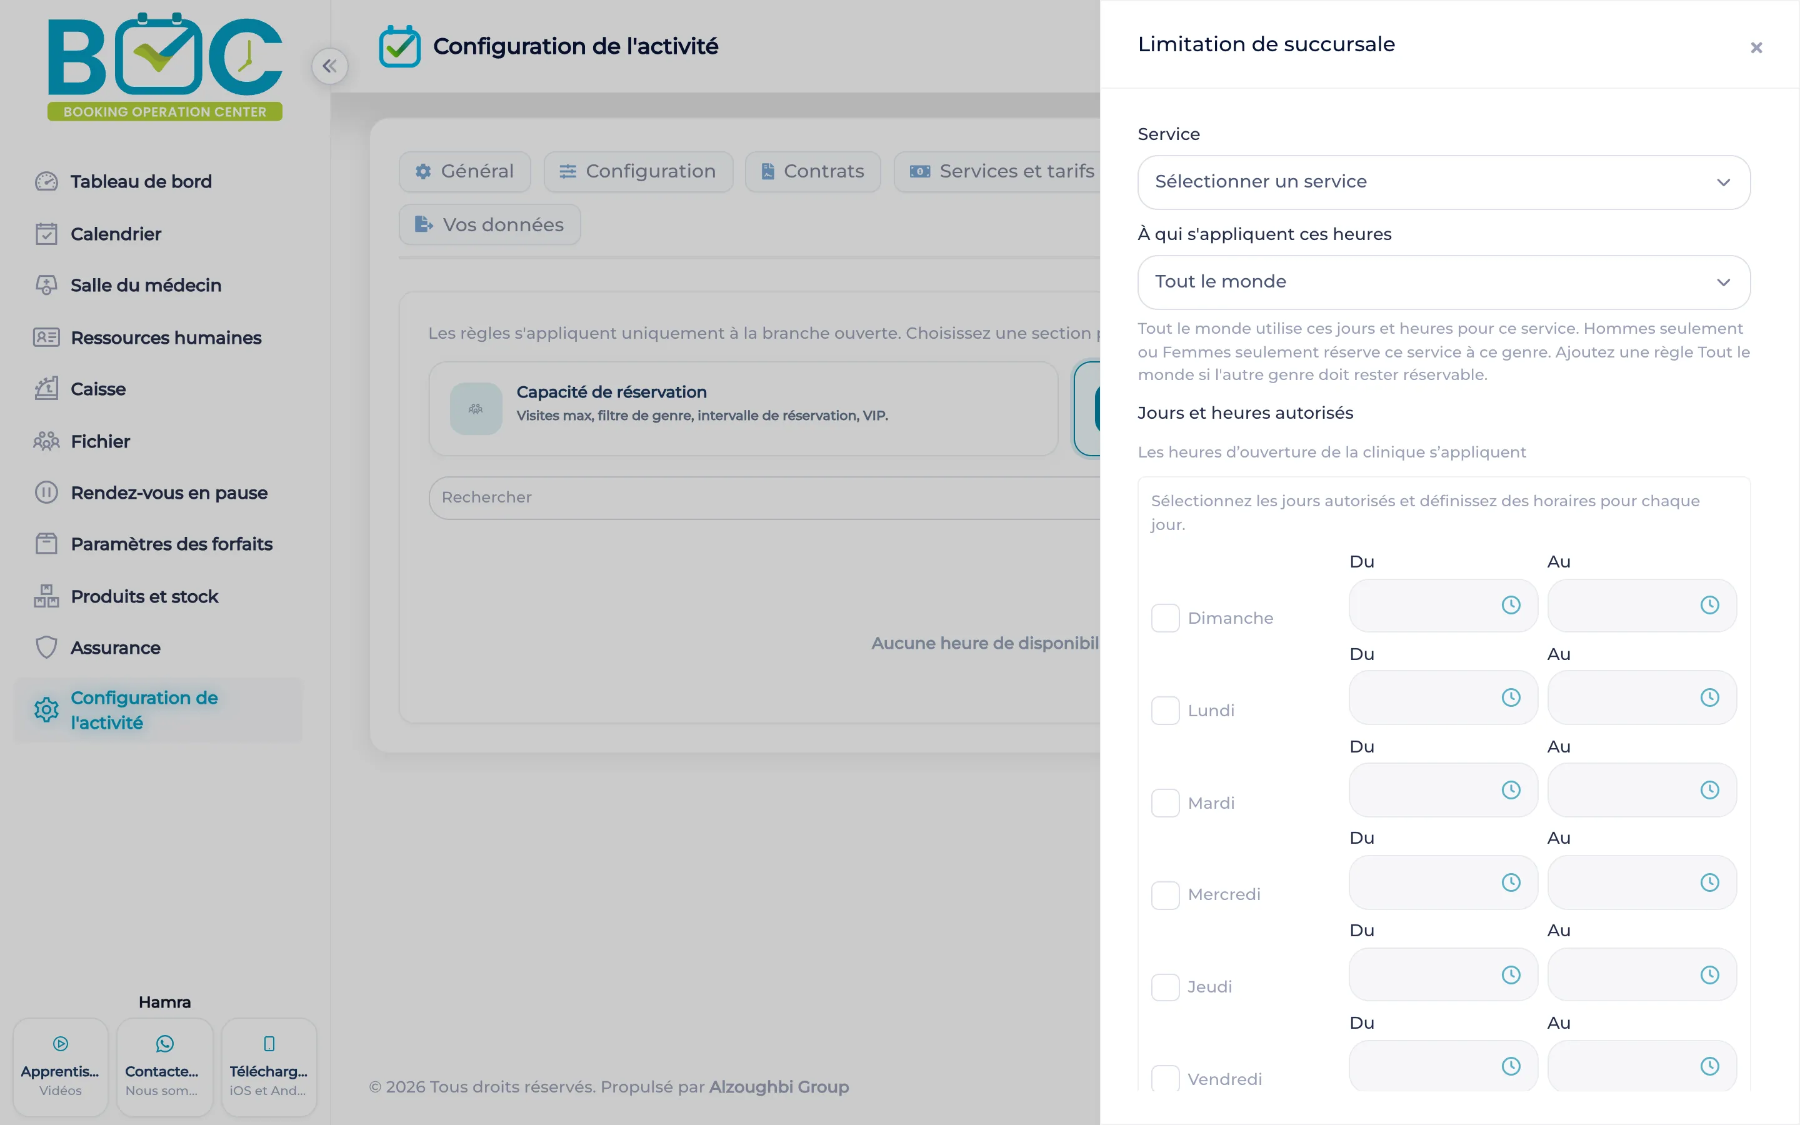Click Produits et stock boxes icon
1800x1125 pixels.
pos(46,596)
